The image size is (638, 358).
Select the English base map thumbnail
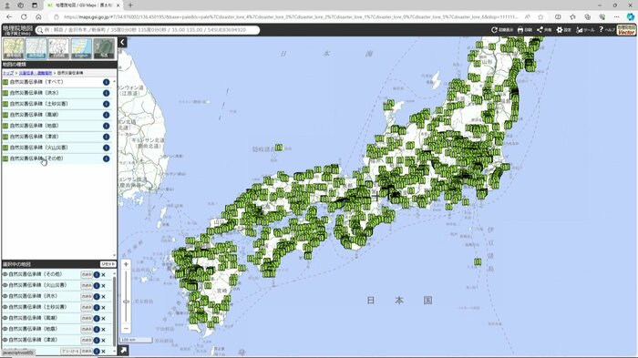pyautogui.click(x=81, y=48)
